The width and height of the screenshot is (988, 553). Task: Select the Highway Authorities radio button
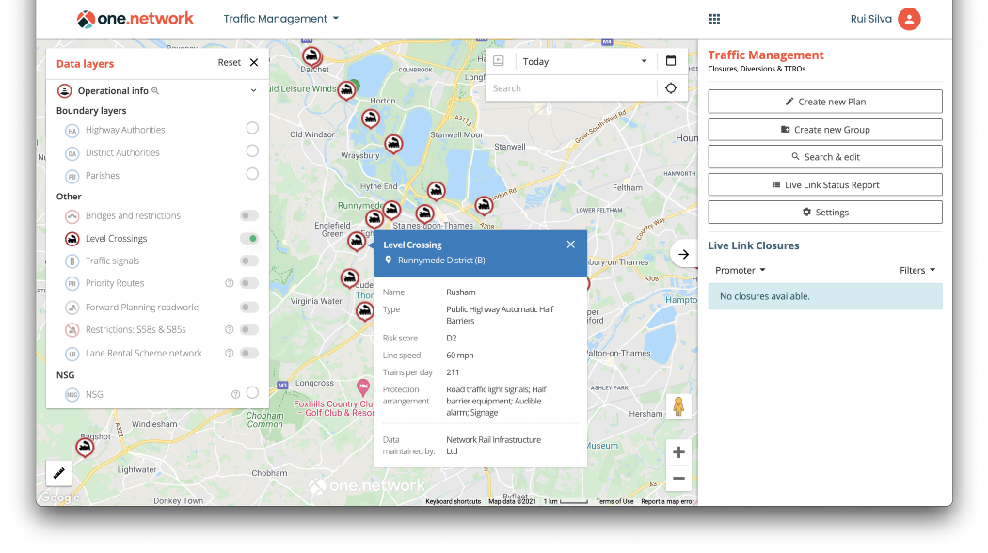[252, 128]
